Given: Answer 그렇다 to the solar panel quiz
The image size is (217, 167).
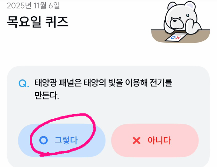Looking at the screenshot, I should pyautogui.click(x=62, y=140).
